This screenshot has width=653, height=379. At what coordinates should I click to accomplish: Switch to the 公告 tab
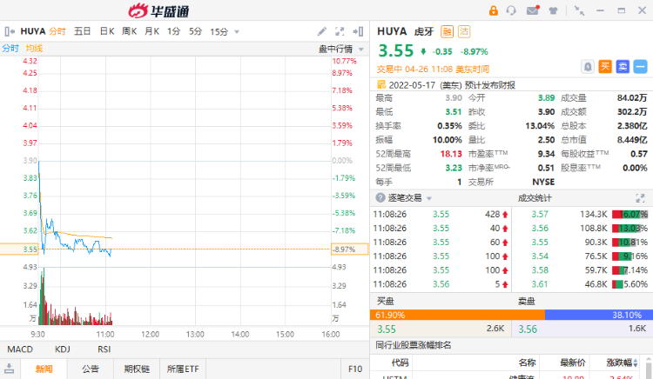pyautogui.click(x=91, y=369)
